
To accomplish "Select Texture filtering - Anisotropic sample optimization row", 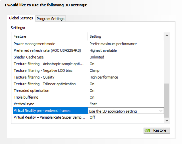I will (x=88, y=64).
